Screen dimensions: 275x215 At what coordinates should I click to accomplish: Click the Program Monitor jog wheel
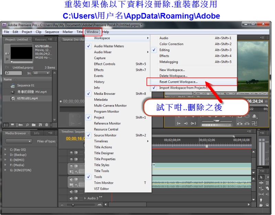(217, 125)
